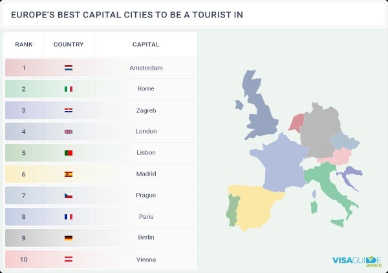The height and width of the screenshot is (273, 388).
Task: Select the Czech Republic flag icon
Action: (x=69, y=196)
